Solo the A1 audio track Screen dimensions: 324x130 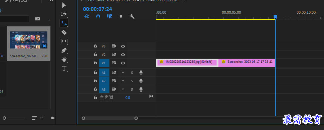click(x=132, y=73)
